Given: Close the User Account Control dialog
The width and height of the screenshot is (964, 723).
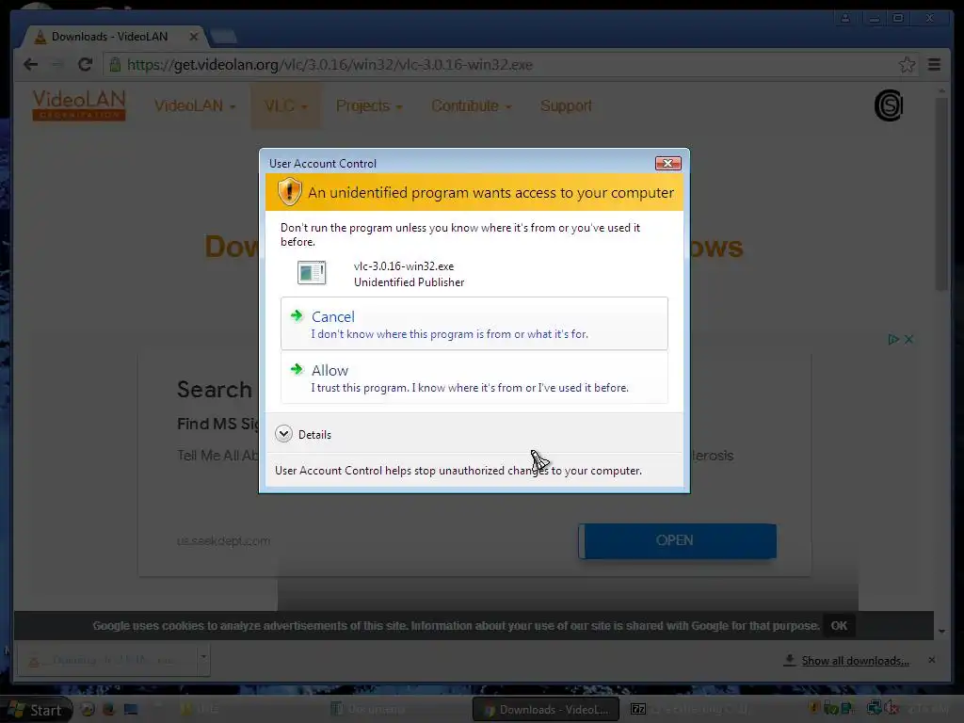Looking at the screenshot, I should pyautogui.click(x=667, y=163).
